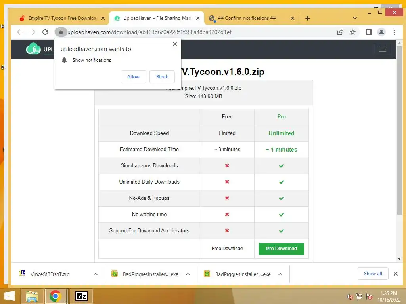406x304 pixels.
Task: Reload the UploadHaven page
Action: (45, 32)
